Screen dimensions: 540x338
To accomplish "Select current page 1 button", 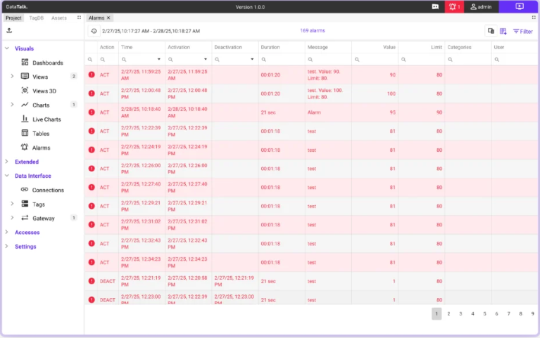I will click(437, 313).
